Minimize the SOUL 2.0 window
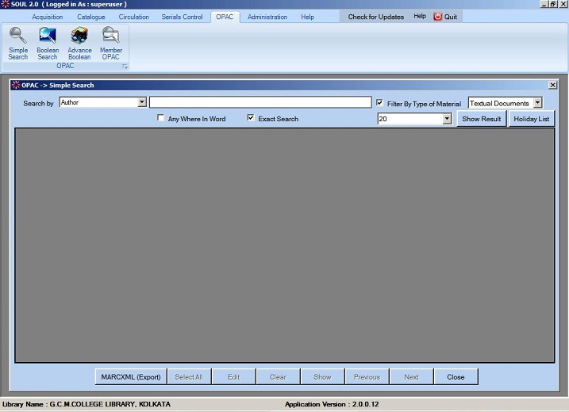Image resolution: width=569 pixels, height=412 pixels. tap(544, 4)
